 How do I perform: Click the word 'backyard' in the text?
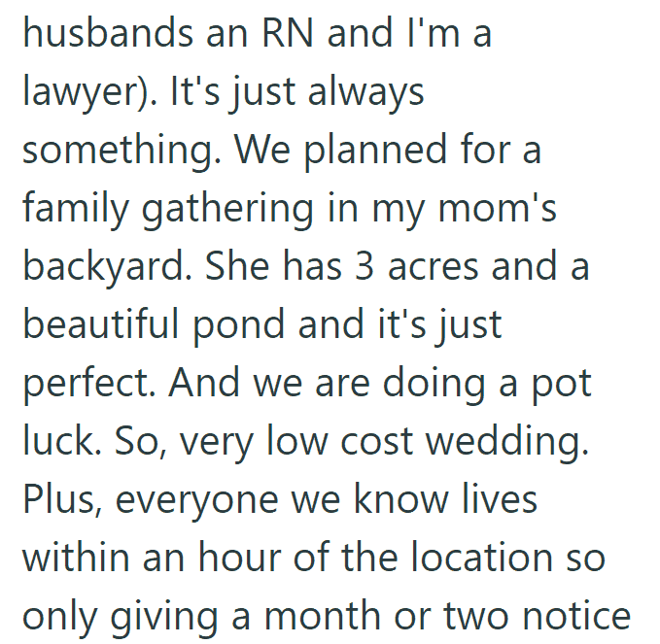pos(107,267)
